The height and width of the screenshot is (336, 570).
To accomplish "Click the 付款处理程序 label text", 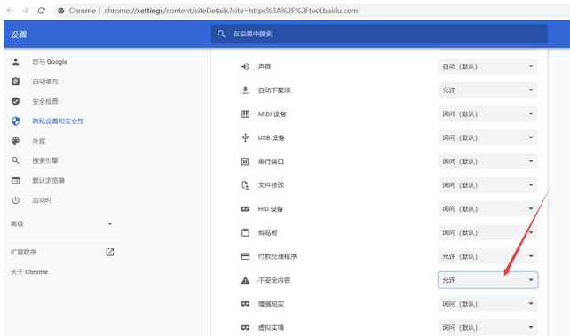I will [x=277, y=256].
